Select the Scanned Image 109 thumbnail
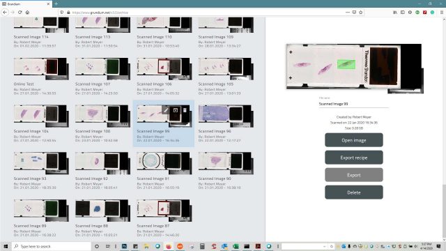 click(226, 25)
